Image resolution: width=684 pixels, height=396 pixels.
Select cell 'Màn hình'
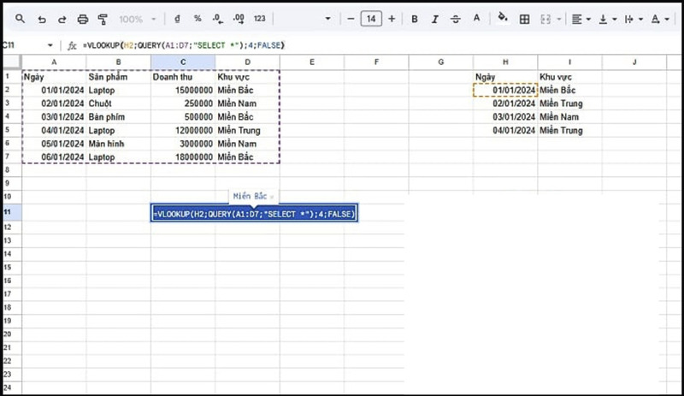118,144
